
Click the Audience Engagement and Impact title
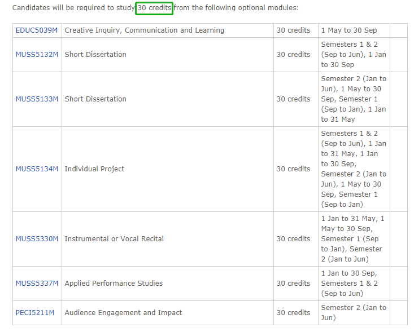123,313
